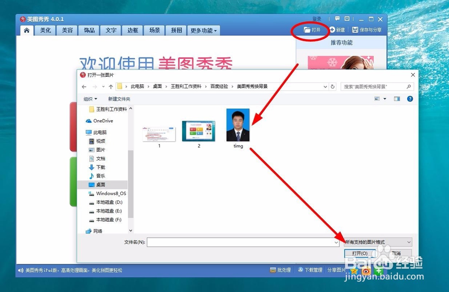Click 此电脑 in the address path
Screen dimensions: 449x292
(137, 87)
